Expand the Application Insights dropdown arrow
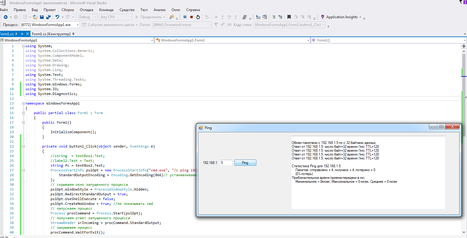The image size is (467, 238). click(x=360, y=17)
